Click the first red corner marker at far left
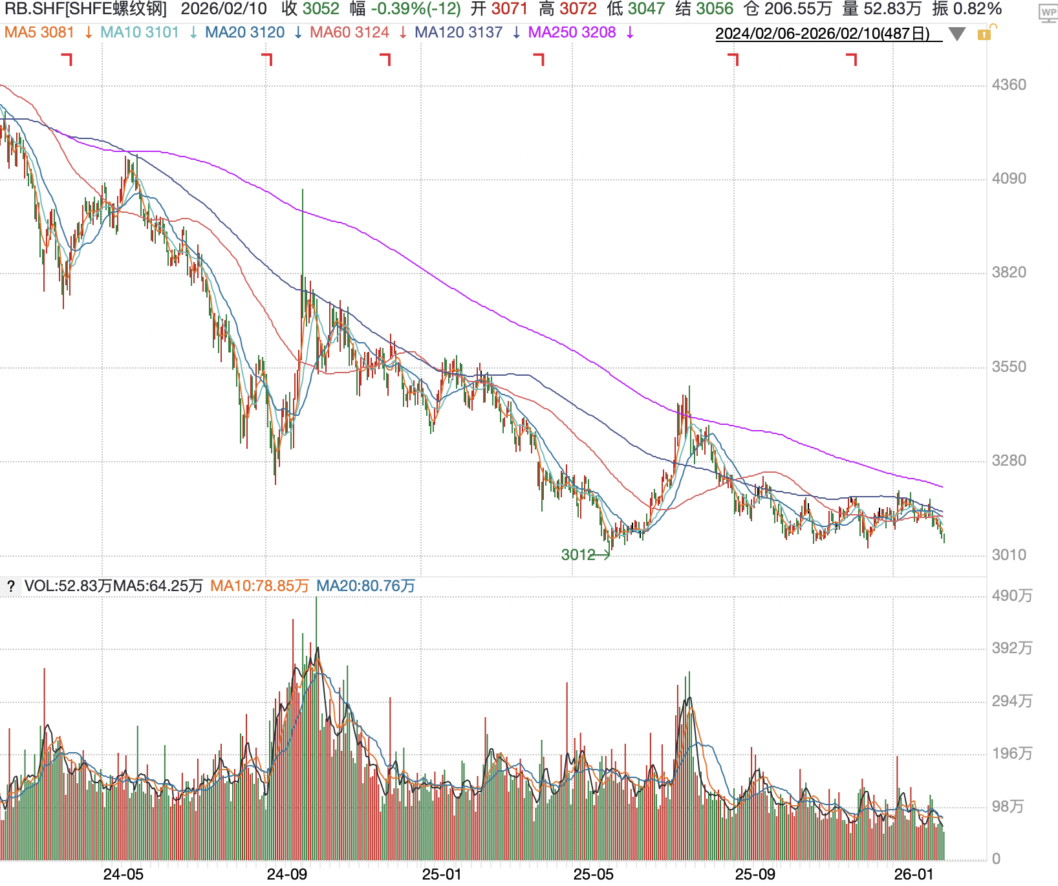Screen dimensions: 1058x886 click(67, 60)
